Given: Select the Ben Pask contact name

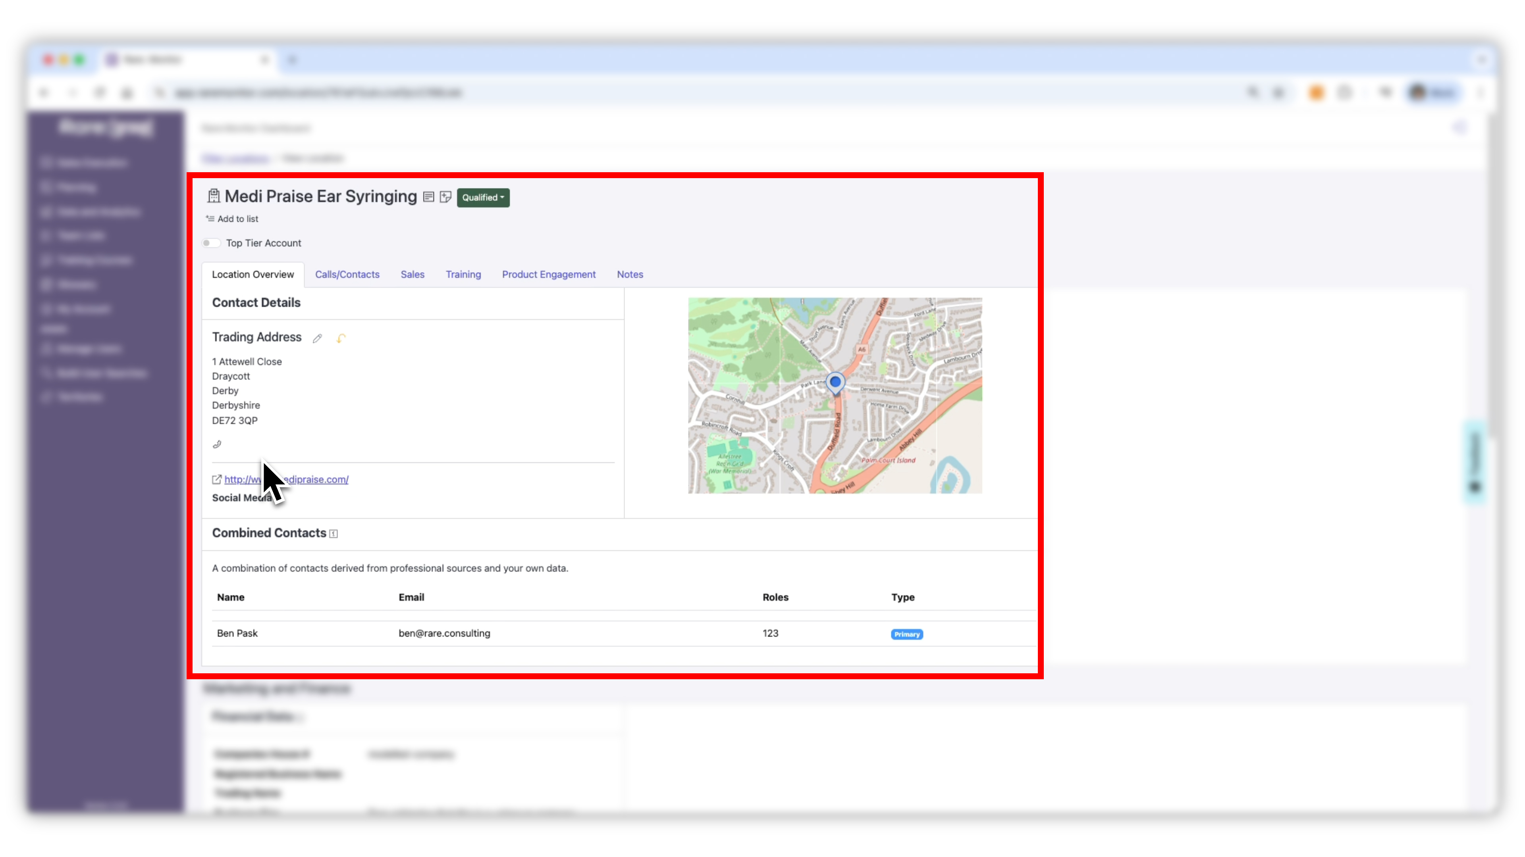Looking at the screenshot, I should click(x=237, y=634).
